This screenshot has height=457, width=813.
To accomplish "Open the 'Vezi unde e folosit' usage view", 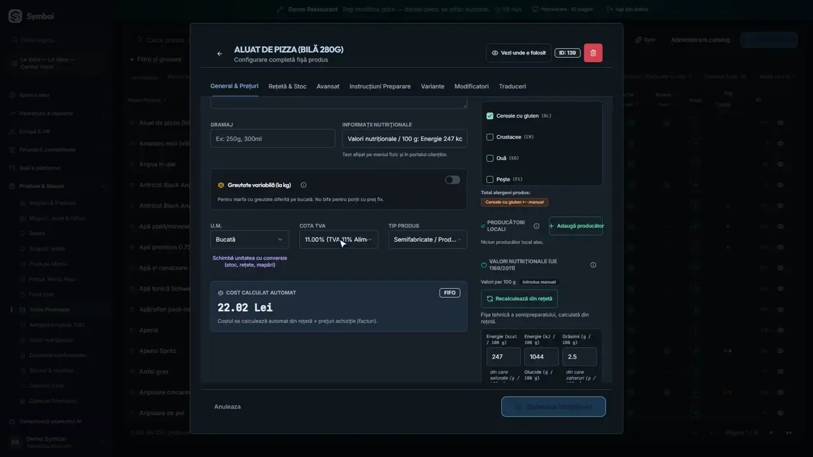I will [518, 53].
